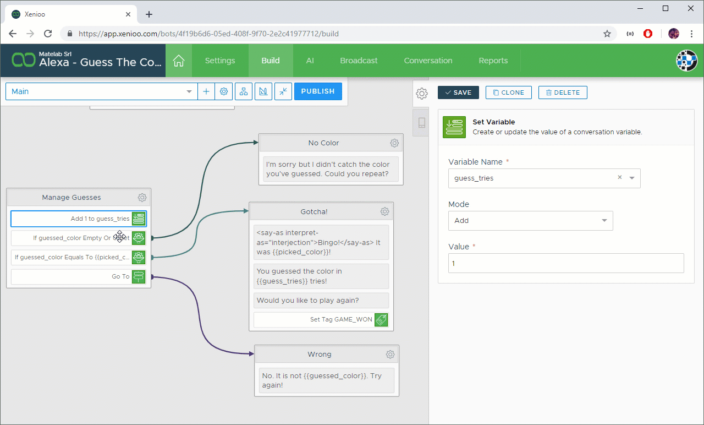The image size is (704, 425).
Task: Click the Set Tag GAME_WON tag icon
Action: (x=381, y=319)
